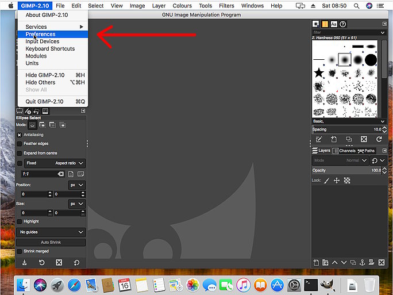Adjust the layer Opacity slider
Viewport: 393px width, 295px height.
point(347,171)
